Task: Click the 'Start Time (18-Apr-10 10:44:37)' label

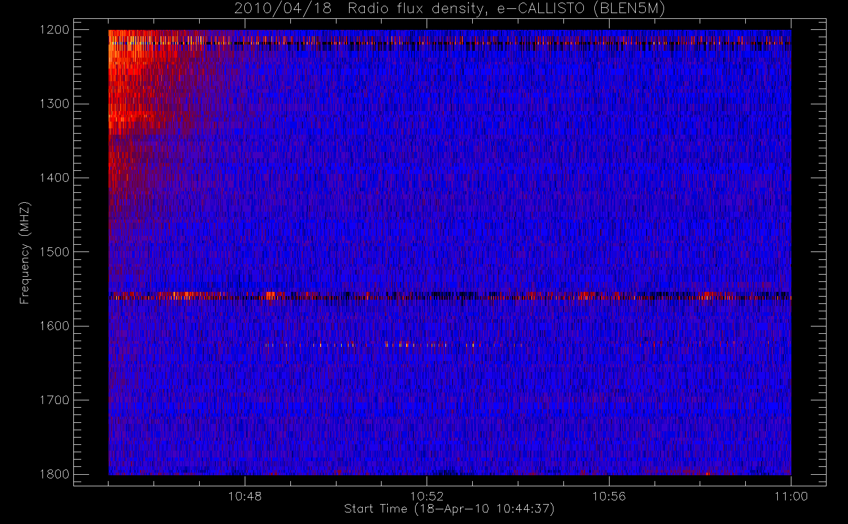Action: (x=449, y=509)
